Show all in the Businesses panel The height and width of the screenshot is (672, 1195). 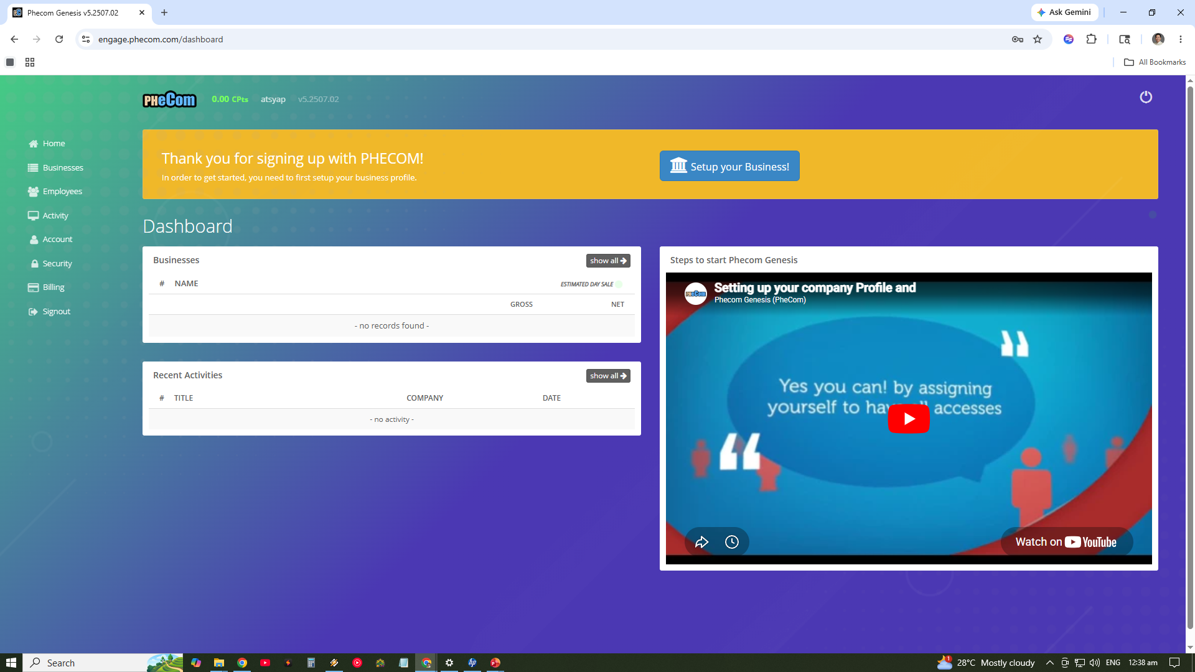coord(608,261)
